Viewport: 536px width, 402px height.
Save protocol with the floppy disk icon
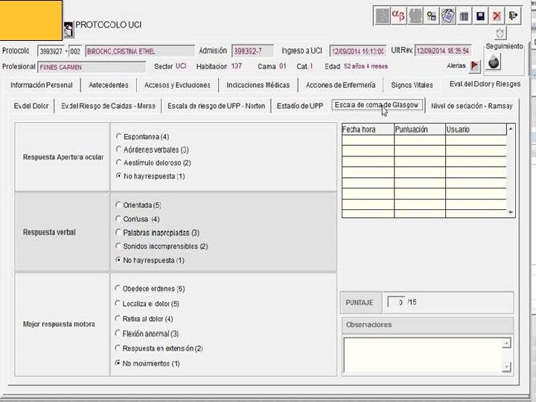[480, 16]
